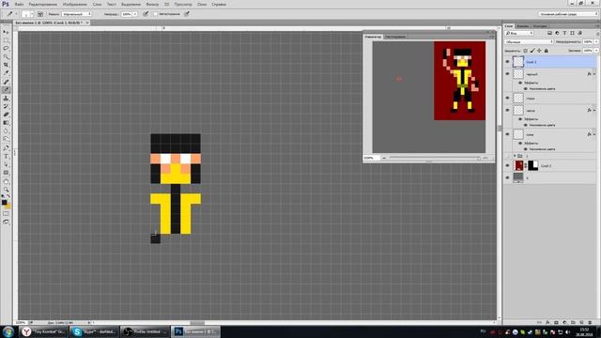Screen dimensions: 601x338
Task: Open the Filter menu
Action: coord(152,4)
